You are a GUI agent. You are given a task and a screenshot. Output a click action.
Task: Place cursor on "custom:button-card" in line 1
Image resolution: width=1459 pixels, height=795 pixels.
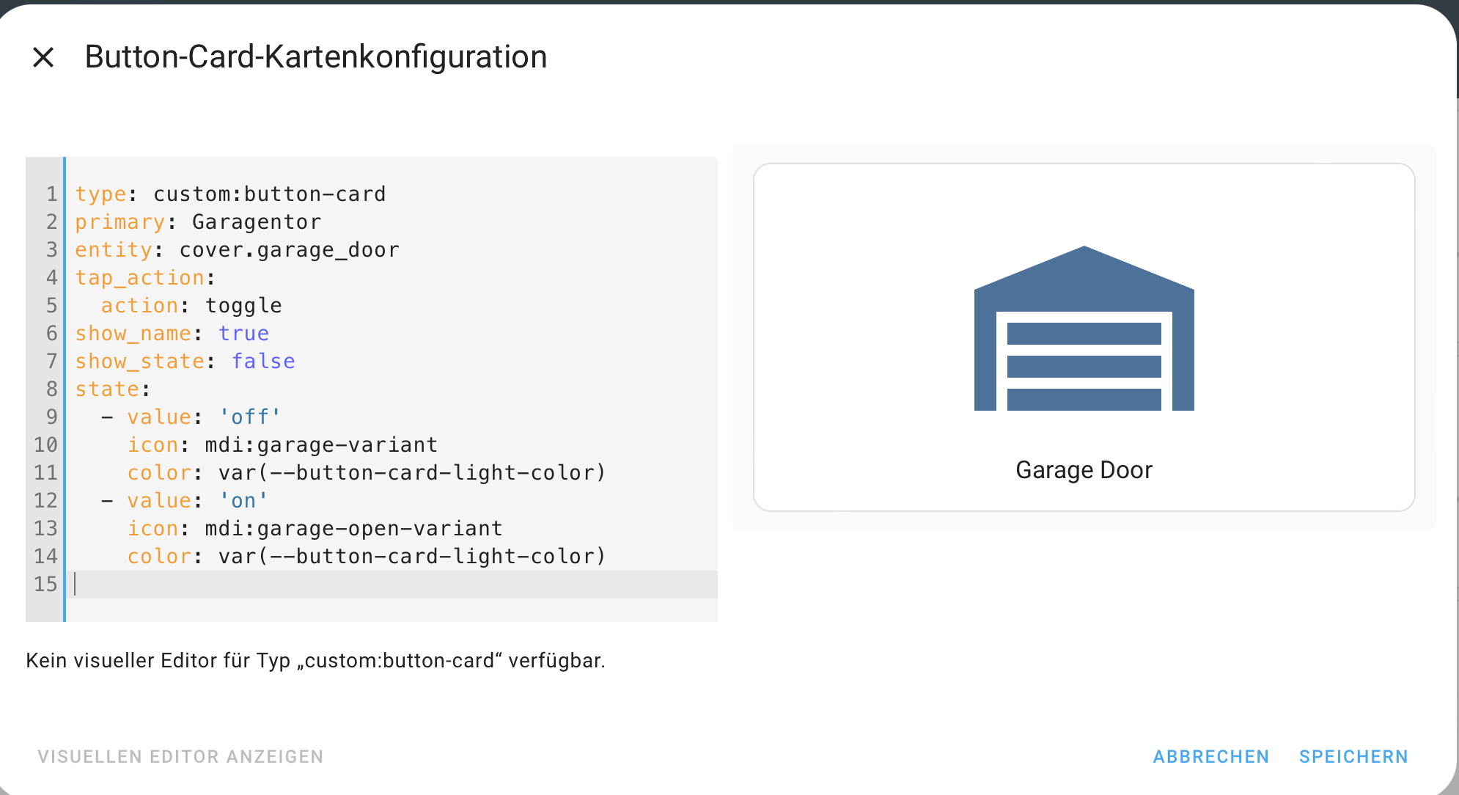pyautogui.click(x=269, y=194)
